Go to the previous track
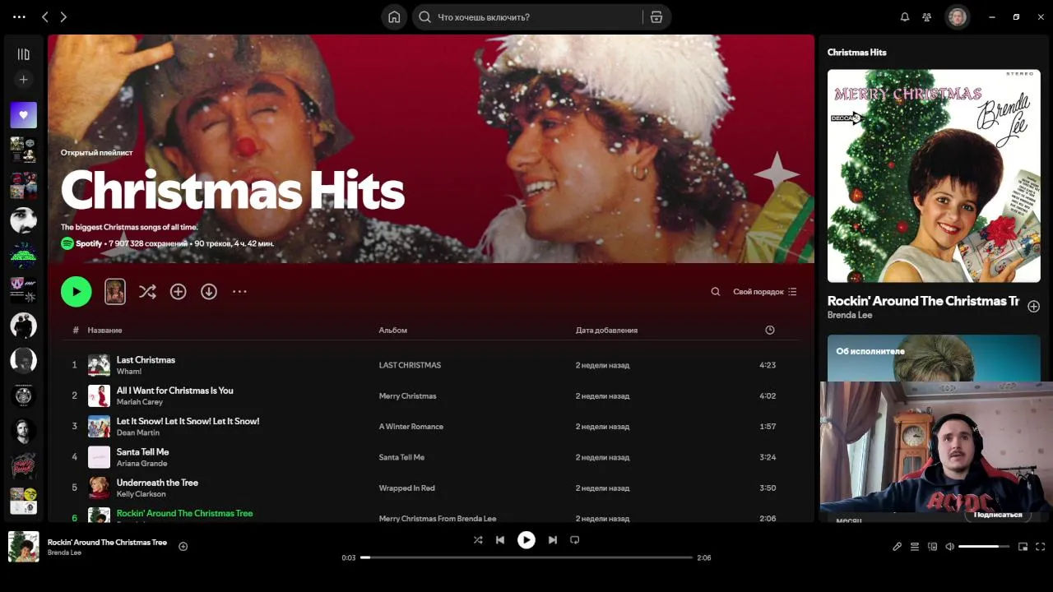 point(500,540)
